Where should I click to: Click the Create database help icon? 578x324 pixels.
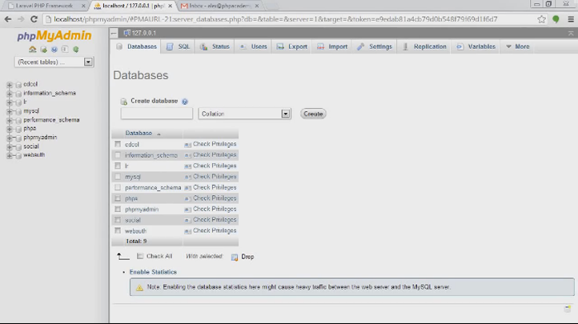185,102
